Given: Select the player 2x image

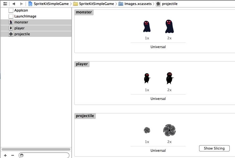Looking at the screenshot, I should pos(169,78).
